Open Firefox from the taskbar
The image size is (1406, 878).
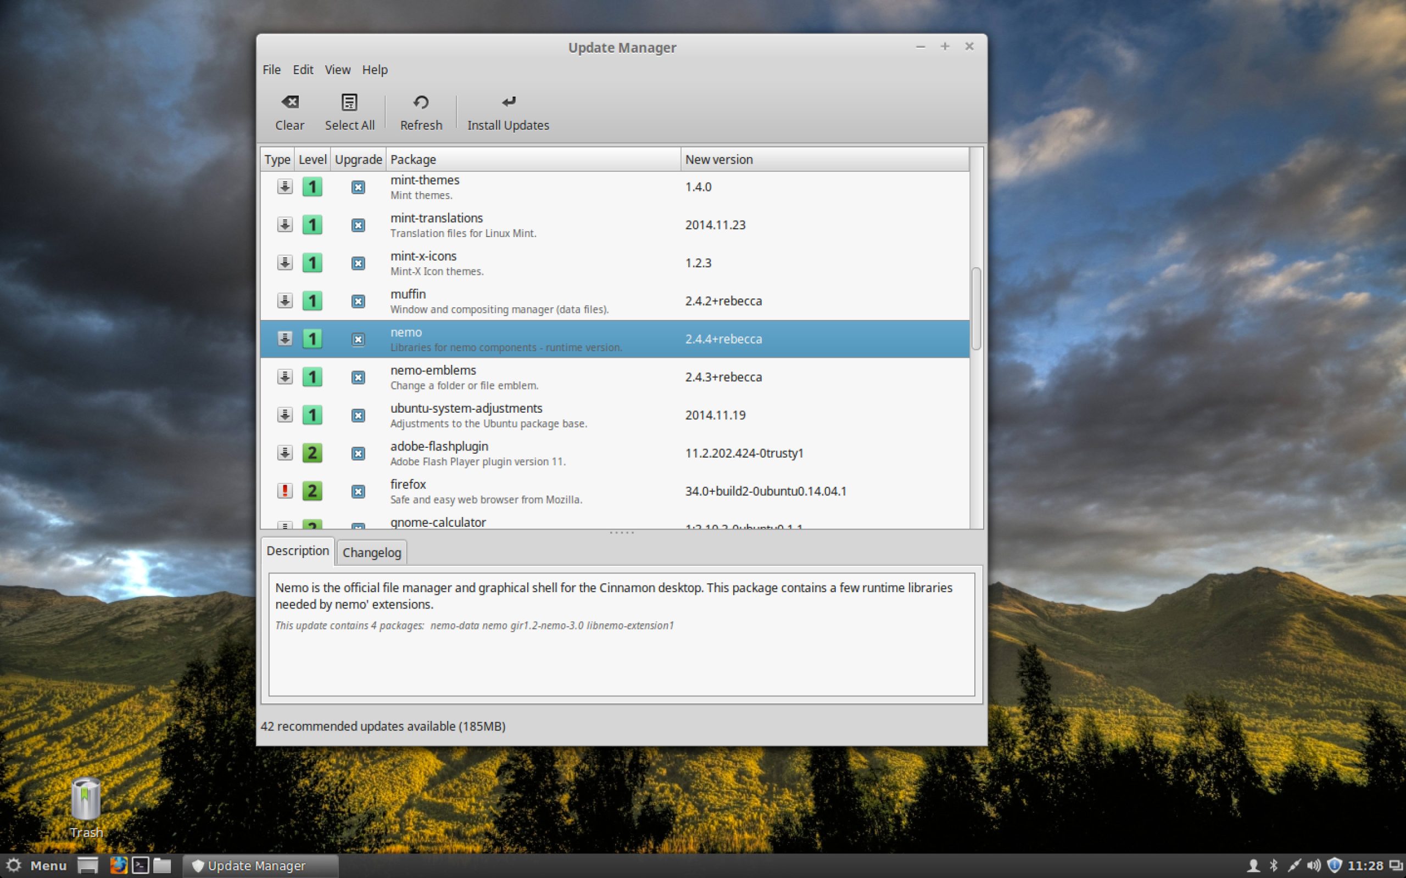tap(119, 865)
